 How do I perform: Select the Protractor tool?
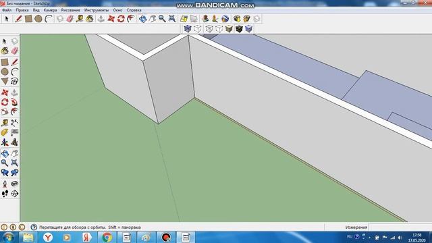(5, 132)
